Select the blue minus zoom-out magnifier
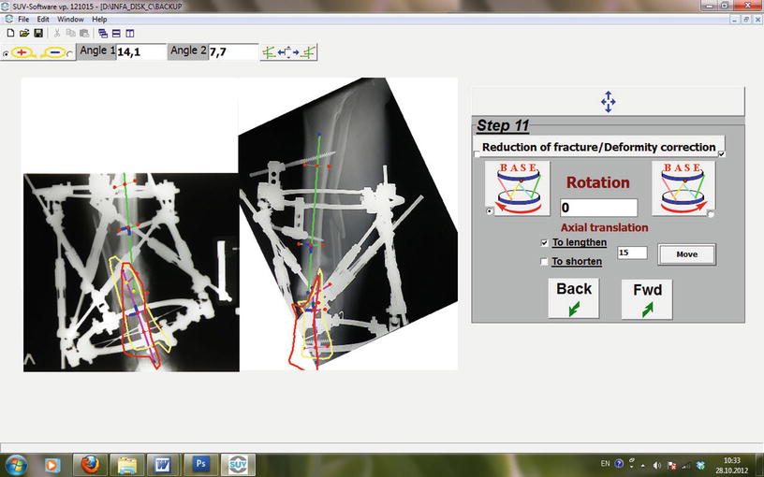Viewport: 764px width, 477px height. [x=55, y=52]
